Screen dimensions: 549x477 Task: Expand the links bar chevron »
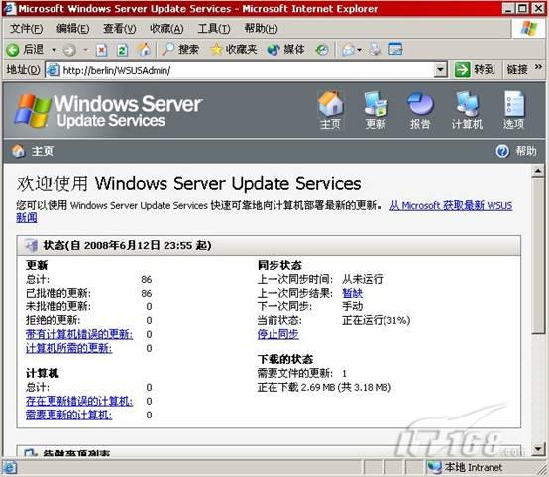538,67
